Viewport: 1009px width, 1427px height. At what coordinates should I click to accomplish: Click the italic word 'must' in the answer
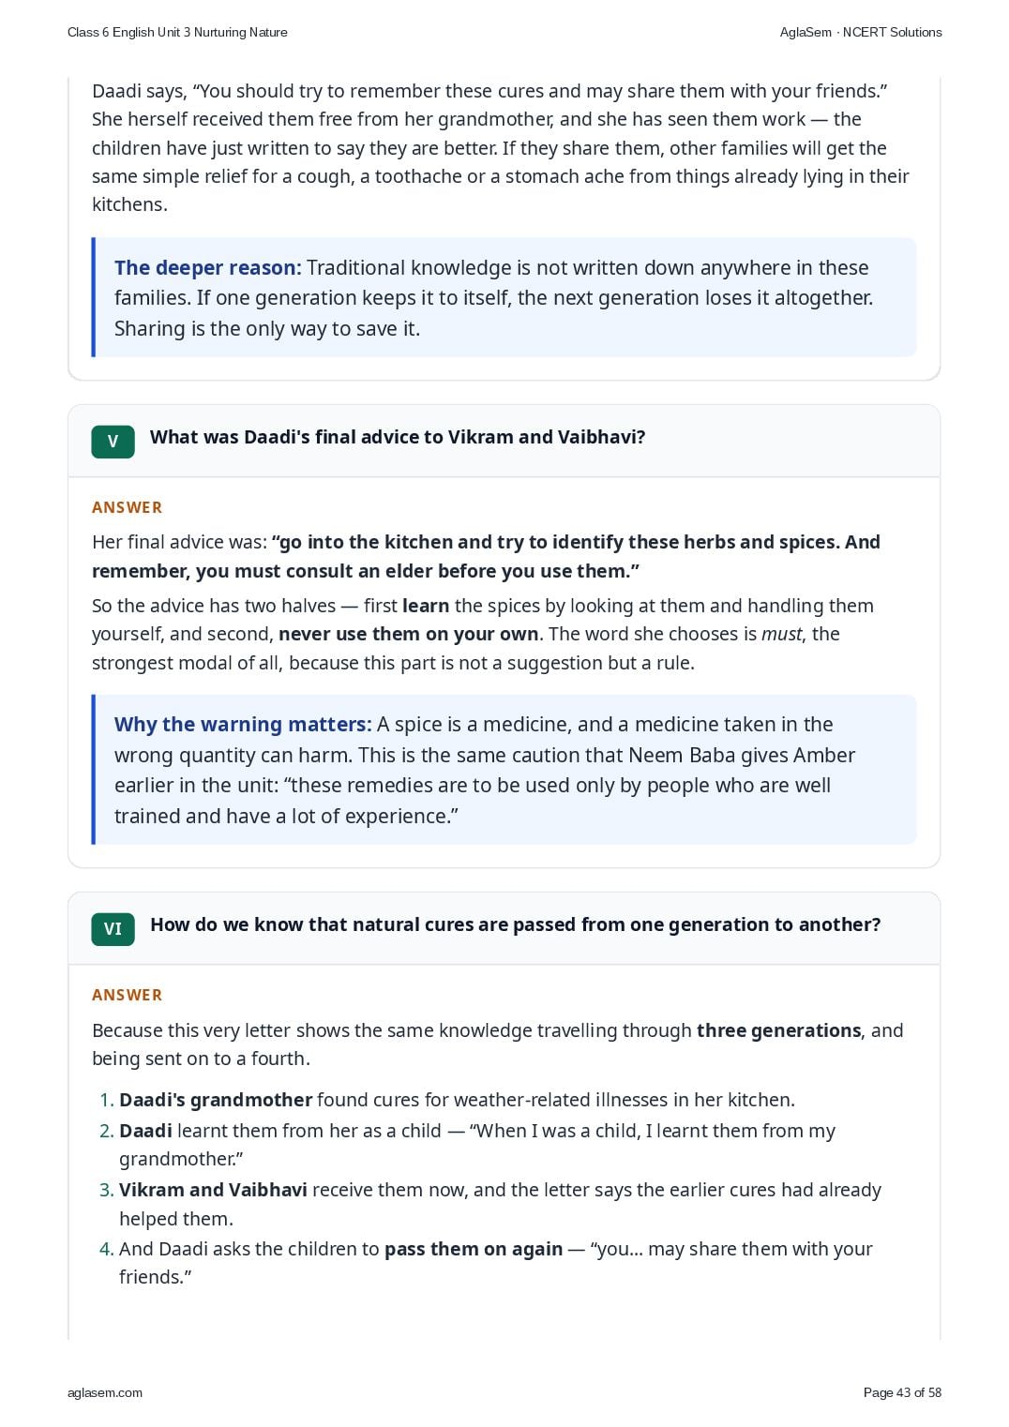781,634
